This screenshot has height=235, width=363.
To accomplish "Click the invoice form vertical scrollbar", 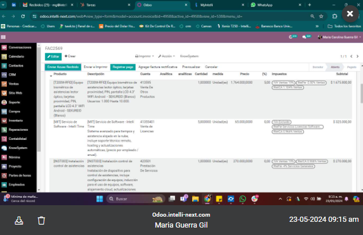I will 362,93.
